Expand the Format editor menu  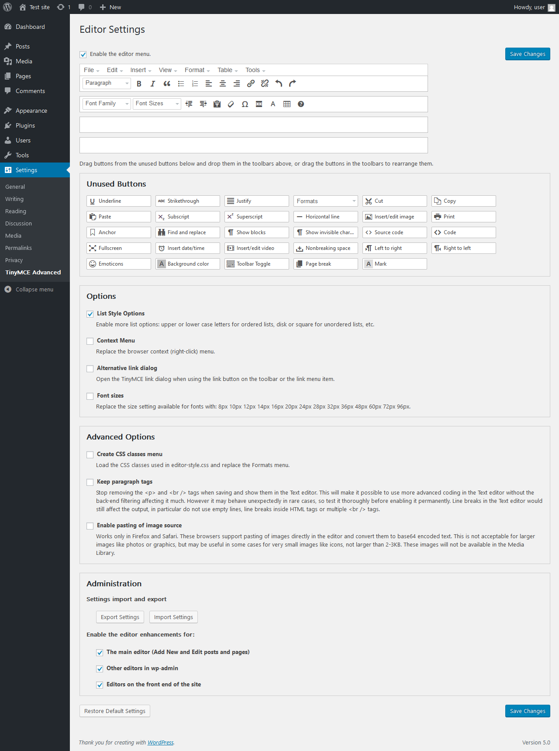197,70
